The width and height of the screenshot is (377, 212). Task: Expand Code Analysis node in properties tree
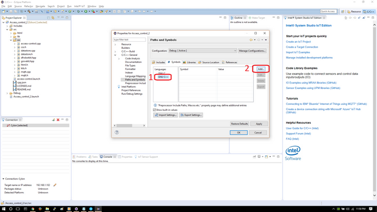119,59
